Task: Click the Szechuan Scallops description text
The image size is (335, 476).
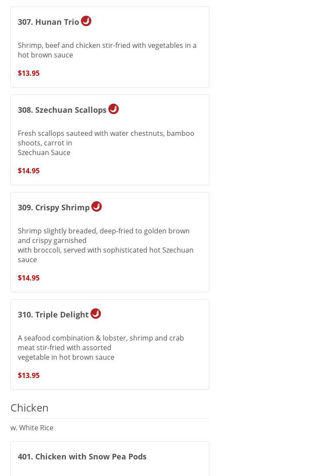Action: click(x=106, y=143)
